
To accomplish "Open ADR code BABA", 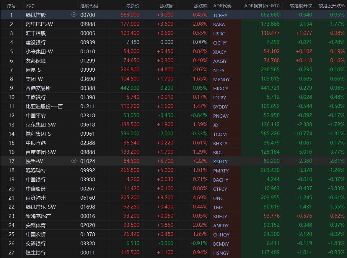I will click(x=219, y=25).
